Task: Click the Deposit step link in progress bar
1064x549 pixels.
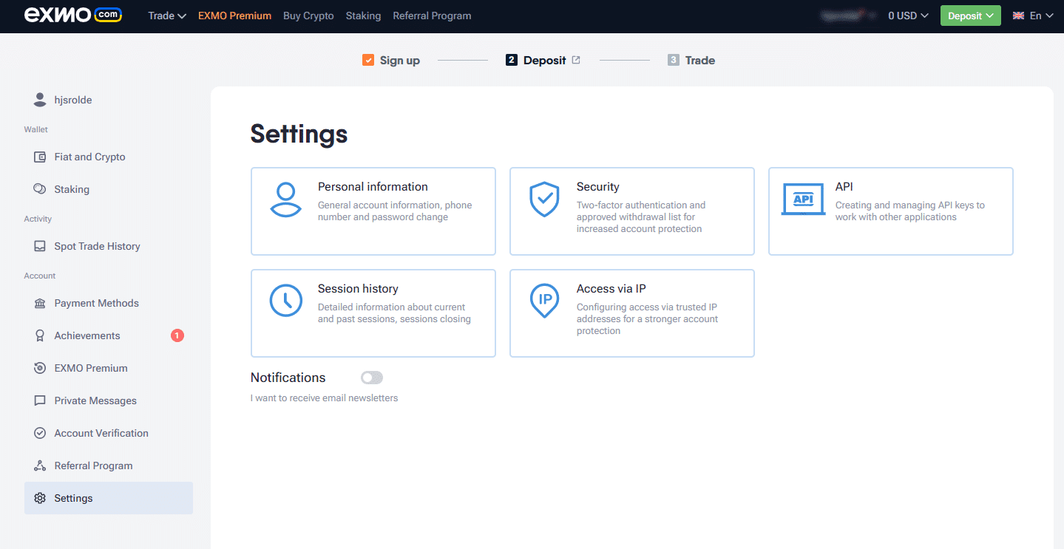Action: click(x=544, y=61)
